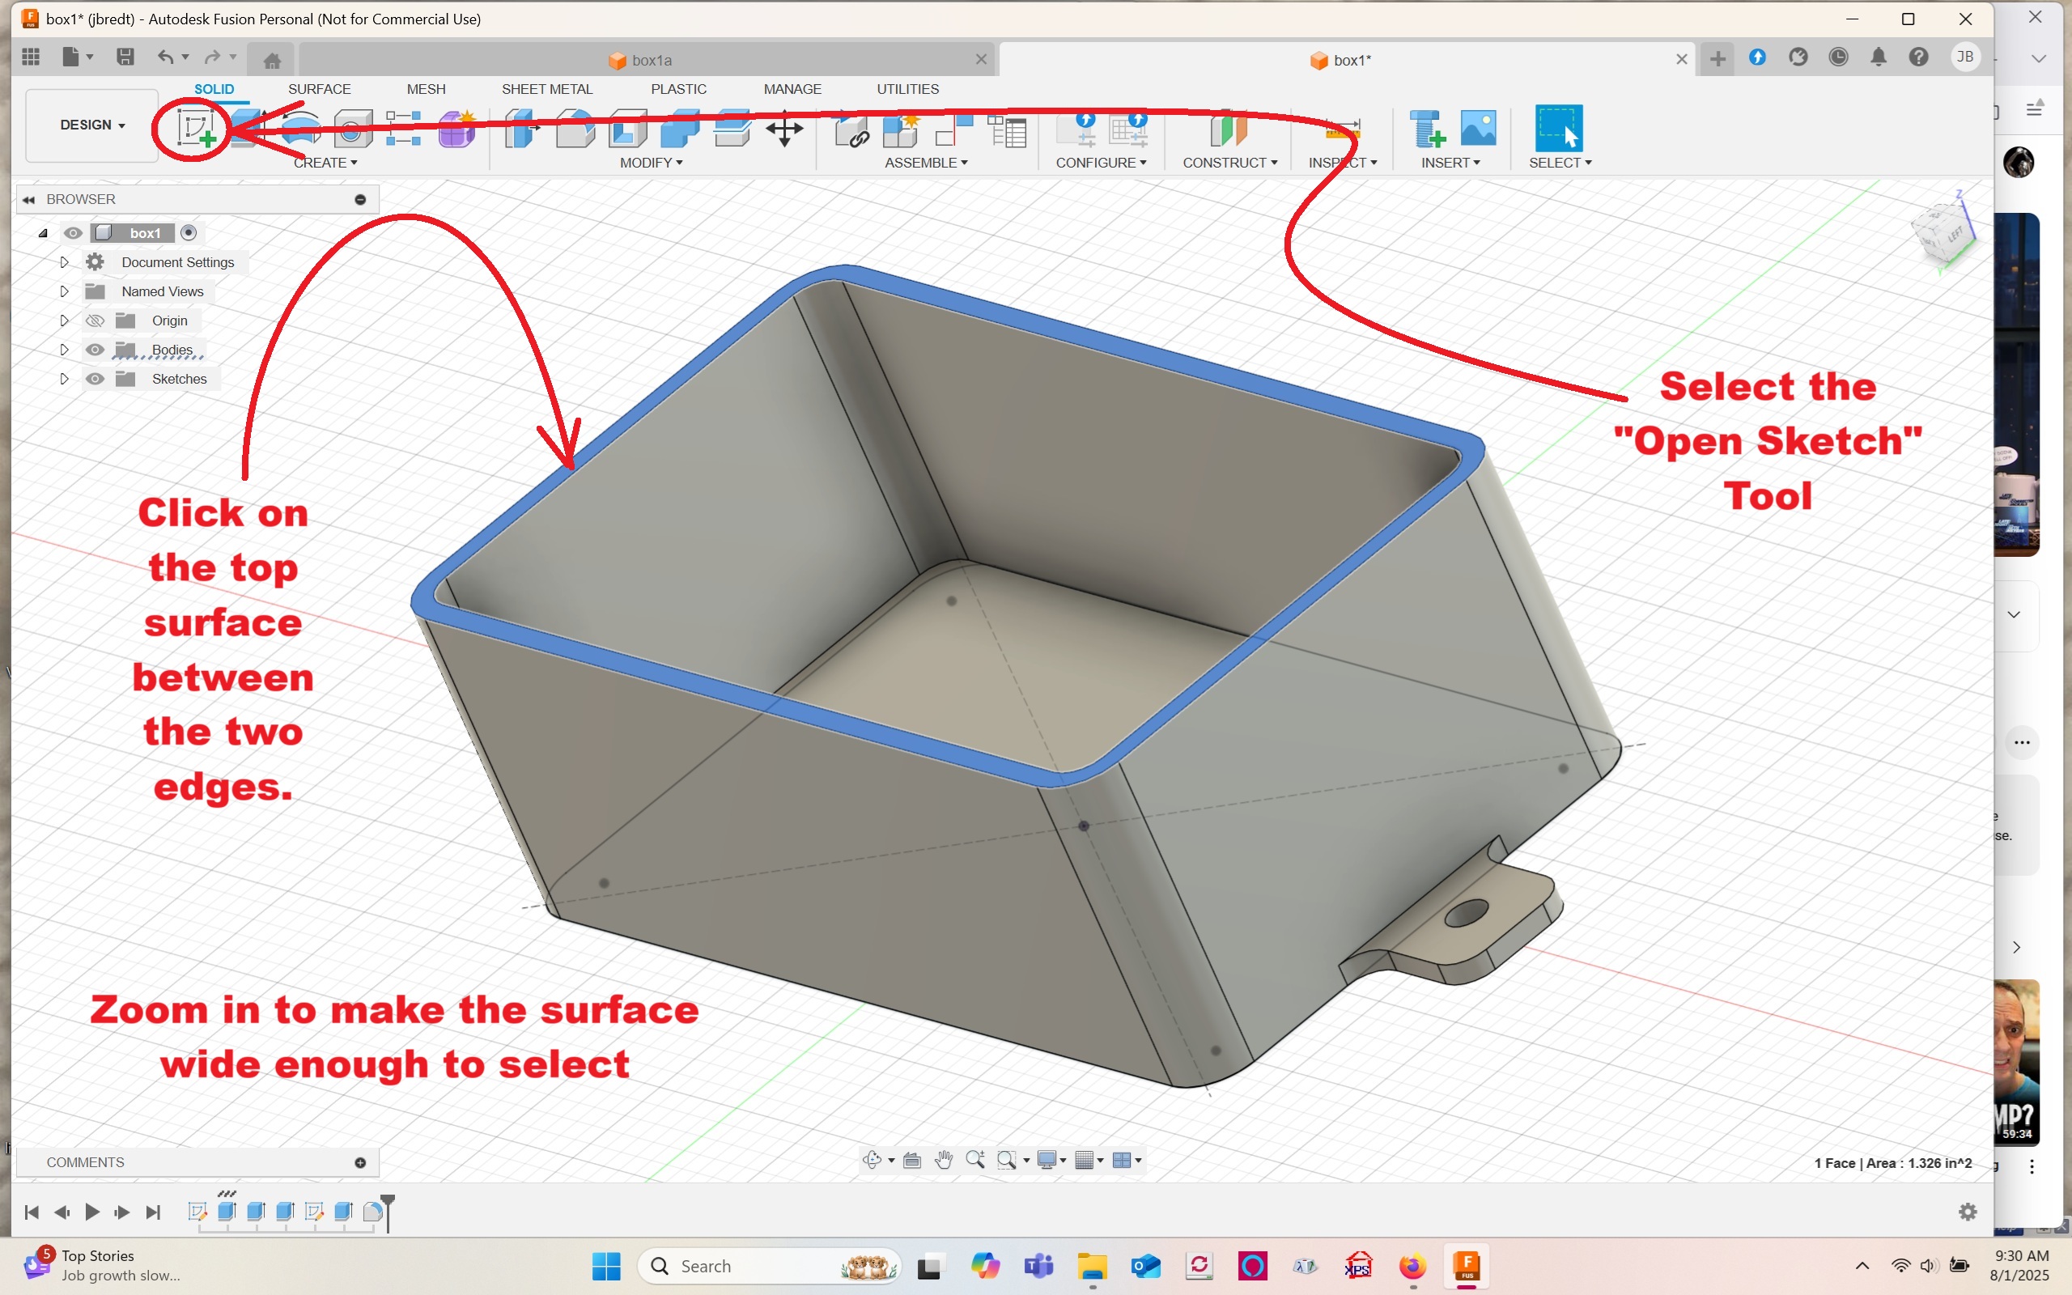Open the notifications bell icon
This screenshot has height=1295, width=2072.
1878,57
